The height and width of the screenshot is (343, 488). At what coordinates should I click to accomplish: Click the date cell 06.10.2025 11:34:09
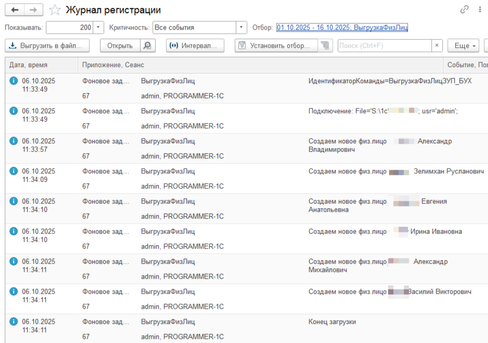tap(38, 175)
